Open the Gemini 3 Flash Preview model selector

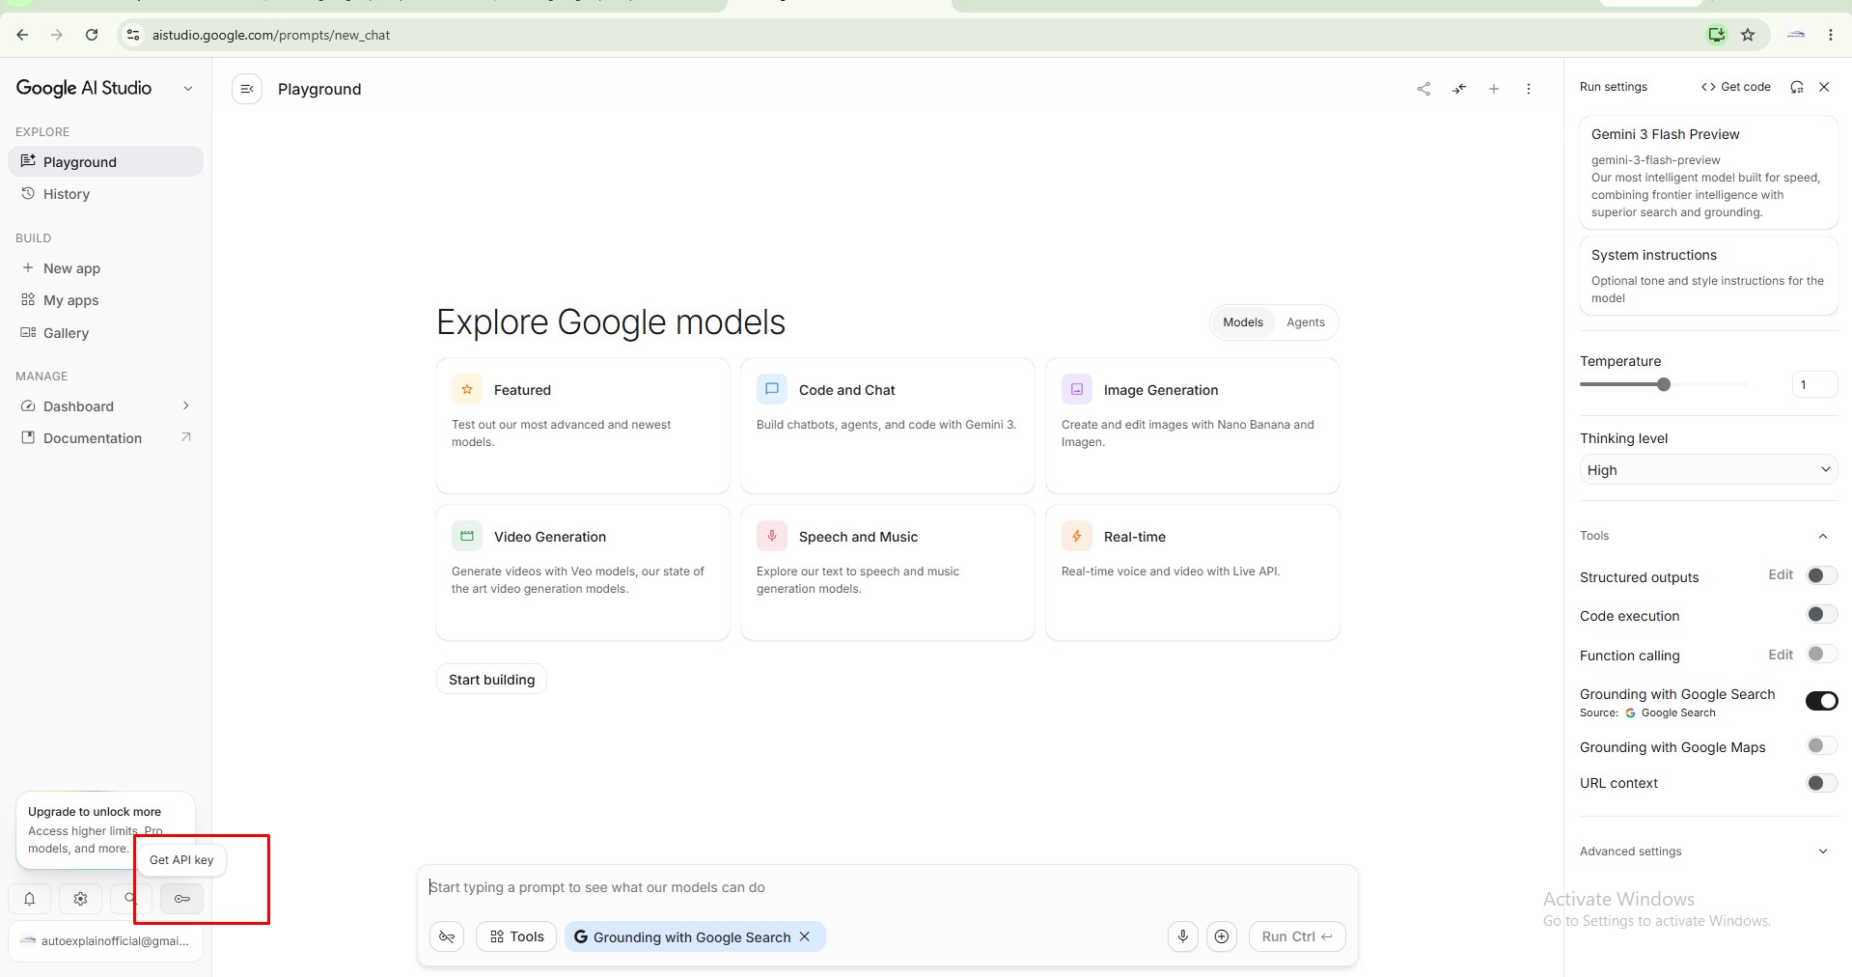[x=1708, y=172]
